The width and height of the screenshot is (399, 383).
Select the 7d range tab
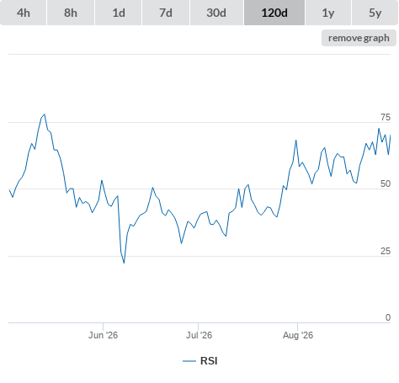pyautogui.click(x=166, y=13)
